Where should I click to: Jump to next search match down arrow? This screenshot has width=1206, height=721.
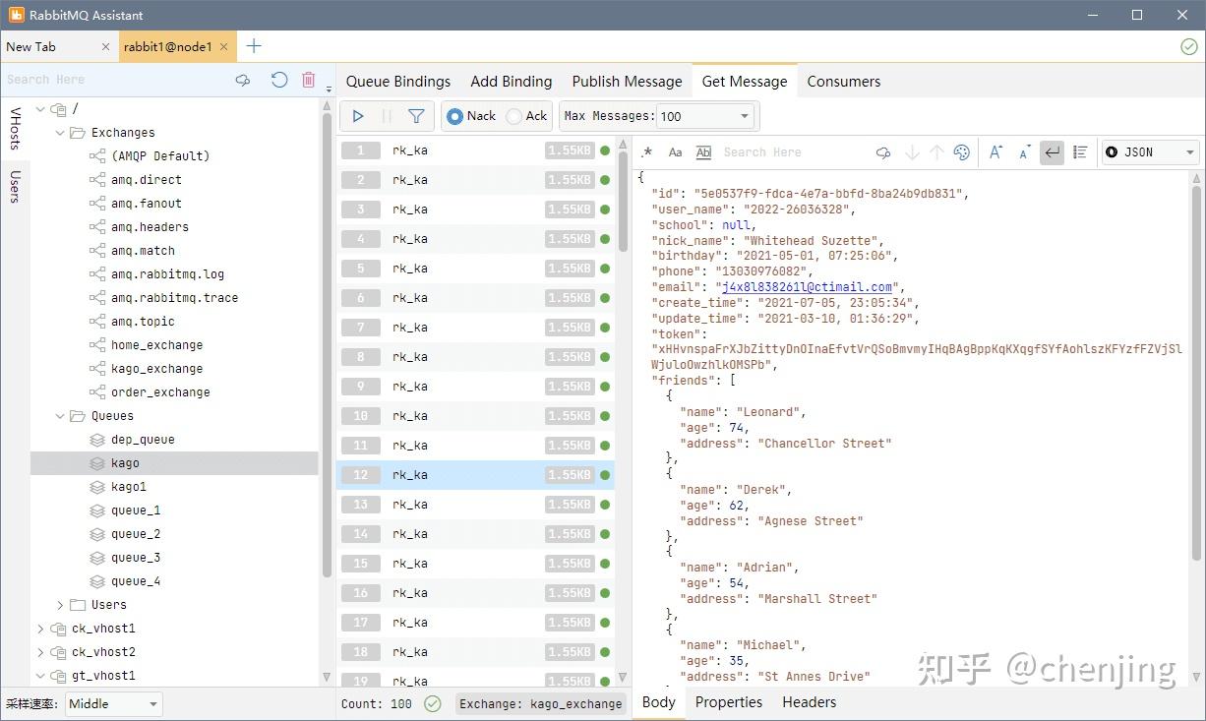click(912, 152)
